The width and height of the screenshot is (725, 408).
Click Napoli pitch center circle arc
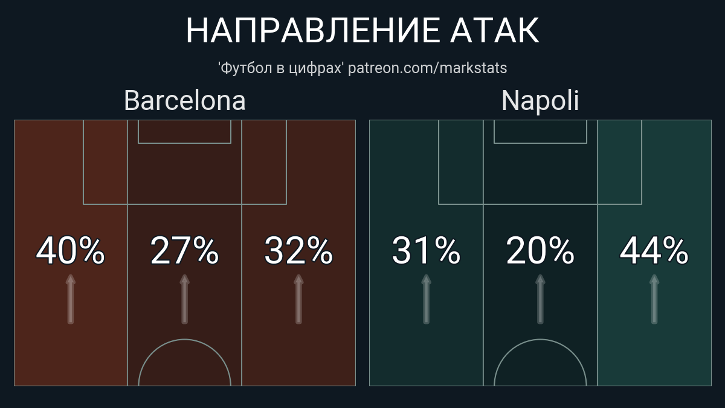pos(540,363)
